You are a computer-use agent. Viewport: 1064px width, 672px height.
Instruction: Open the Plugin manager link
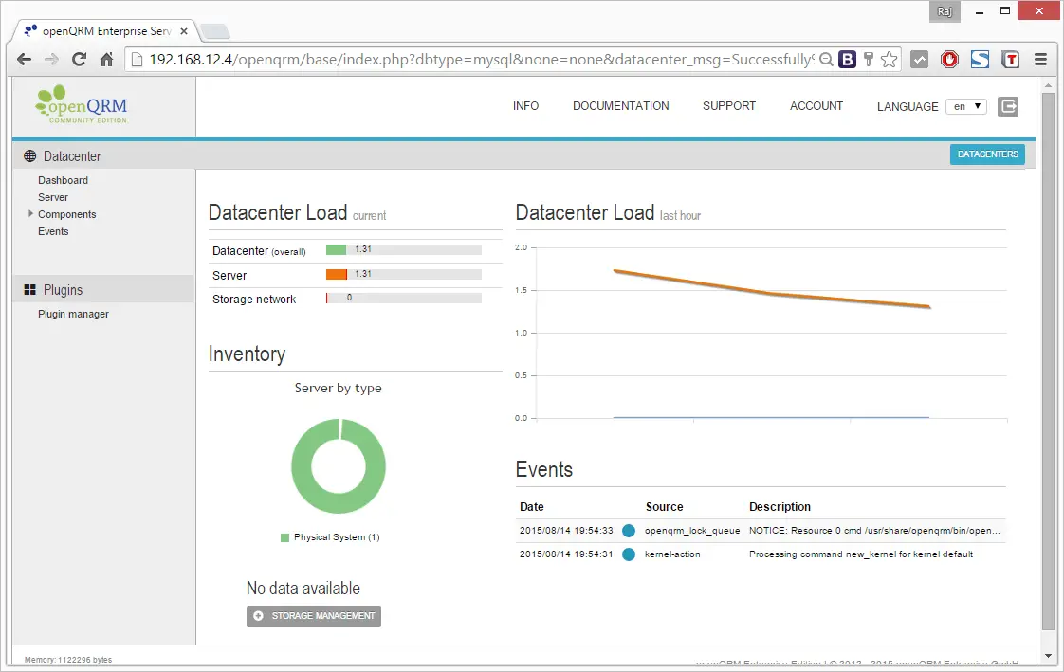(73, 314)
